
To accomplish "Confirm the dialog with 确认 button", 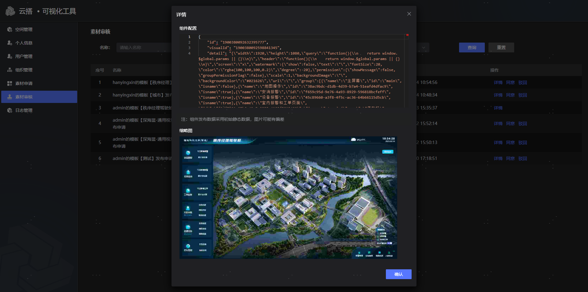I will 398,274.
